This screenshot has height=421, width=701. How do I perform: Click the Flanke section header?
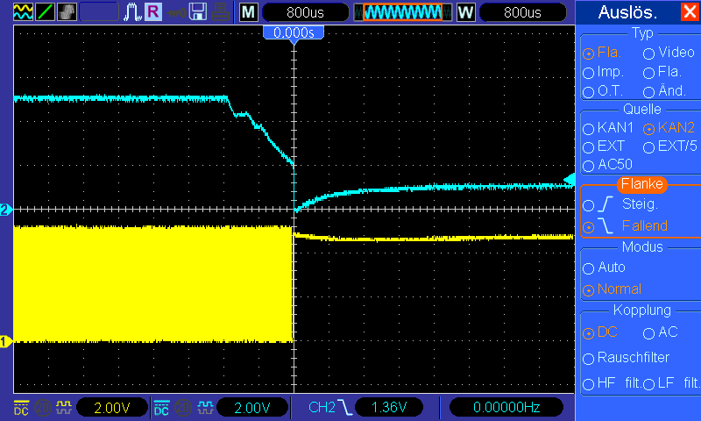641,184
